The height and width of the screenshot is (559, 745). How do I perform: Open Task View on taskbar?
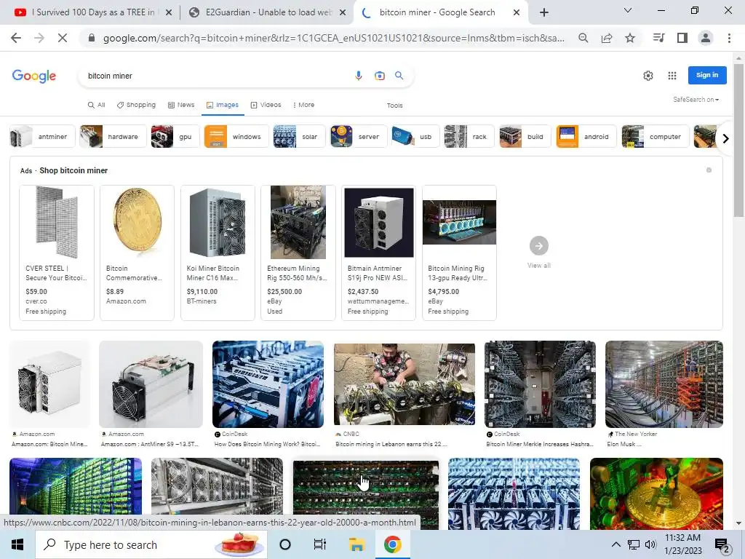320,544
